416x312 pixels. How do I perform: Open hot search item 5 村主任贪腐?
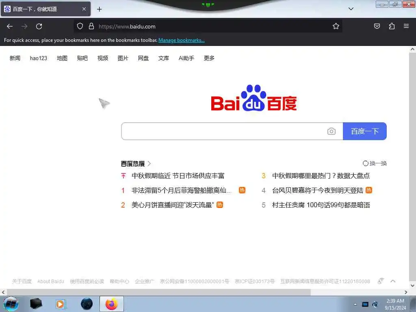pyautogui.click(x=321, y=205)
